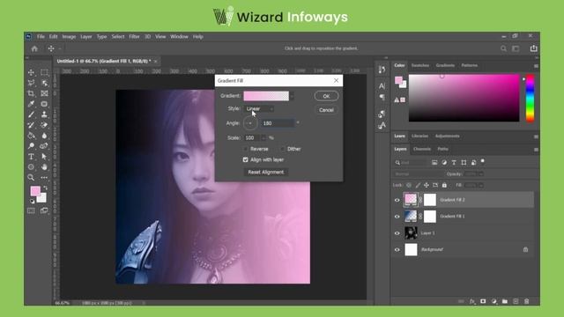Select the Clone Stamp tool
Viewport: 564px width, 317px height.
point(44,114)
